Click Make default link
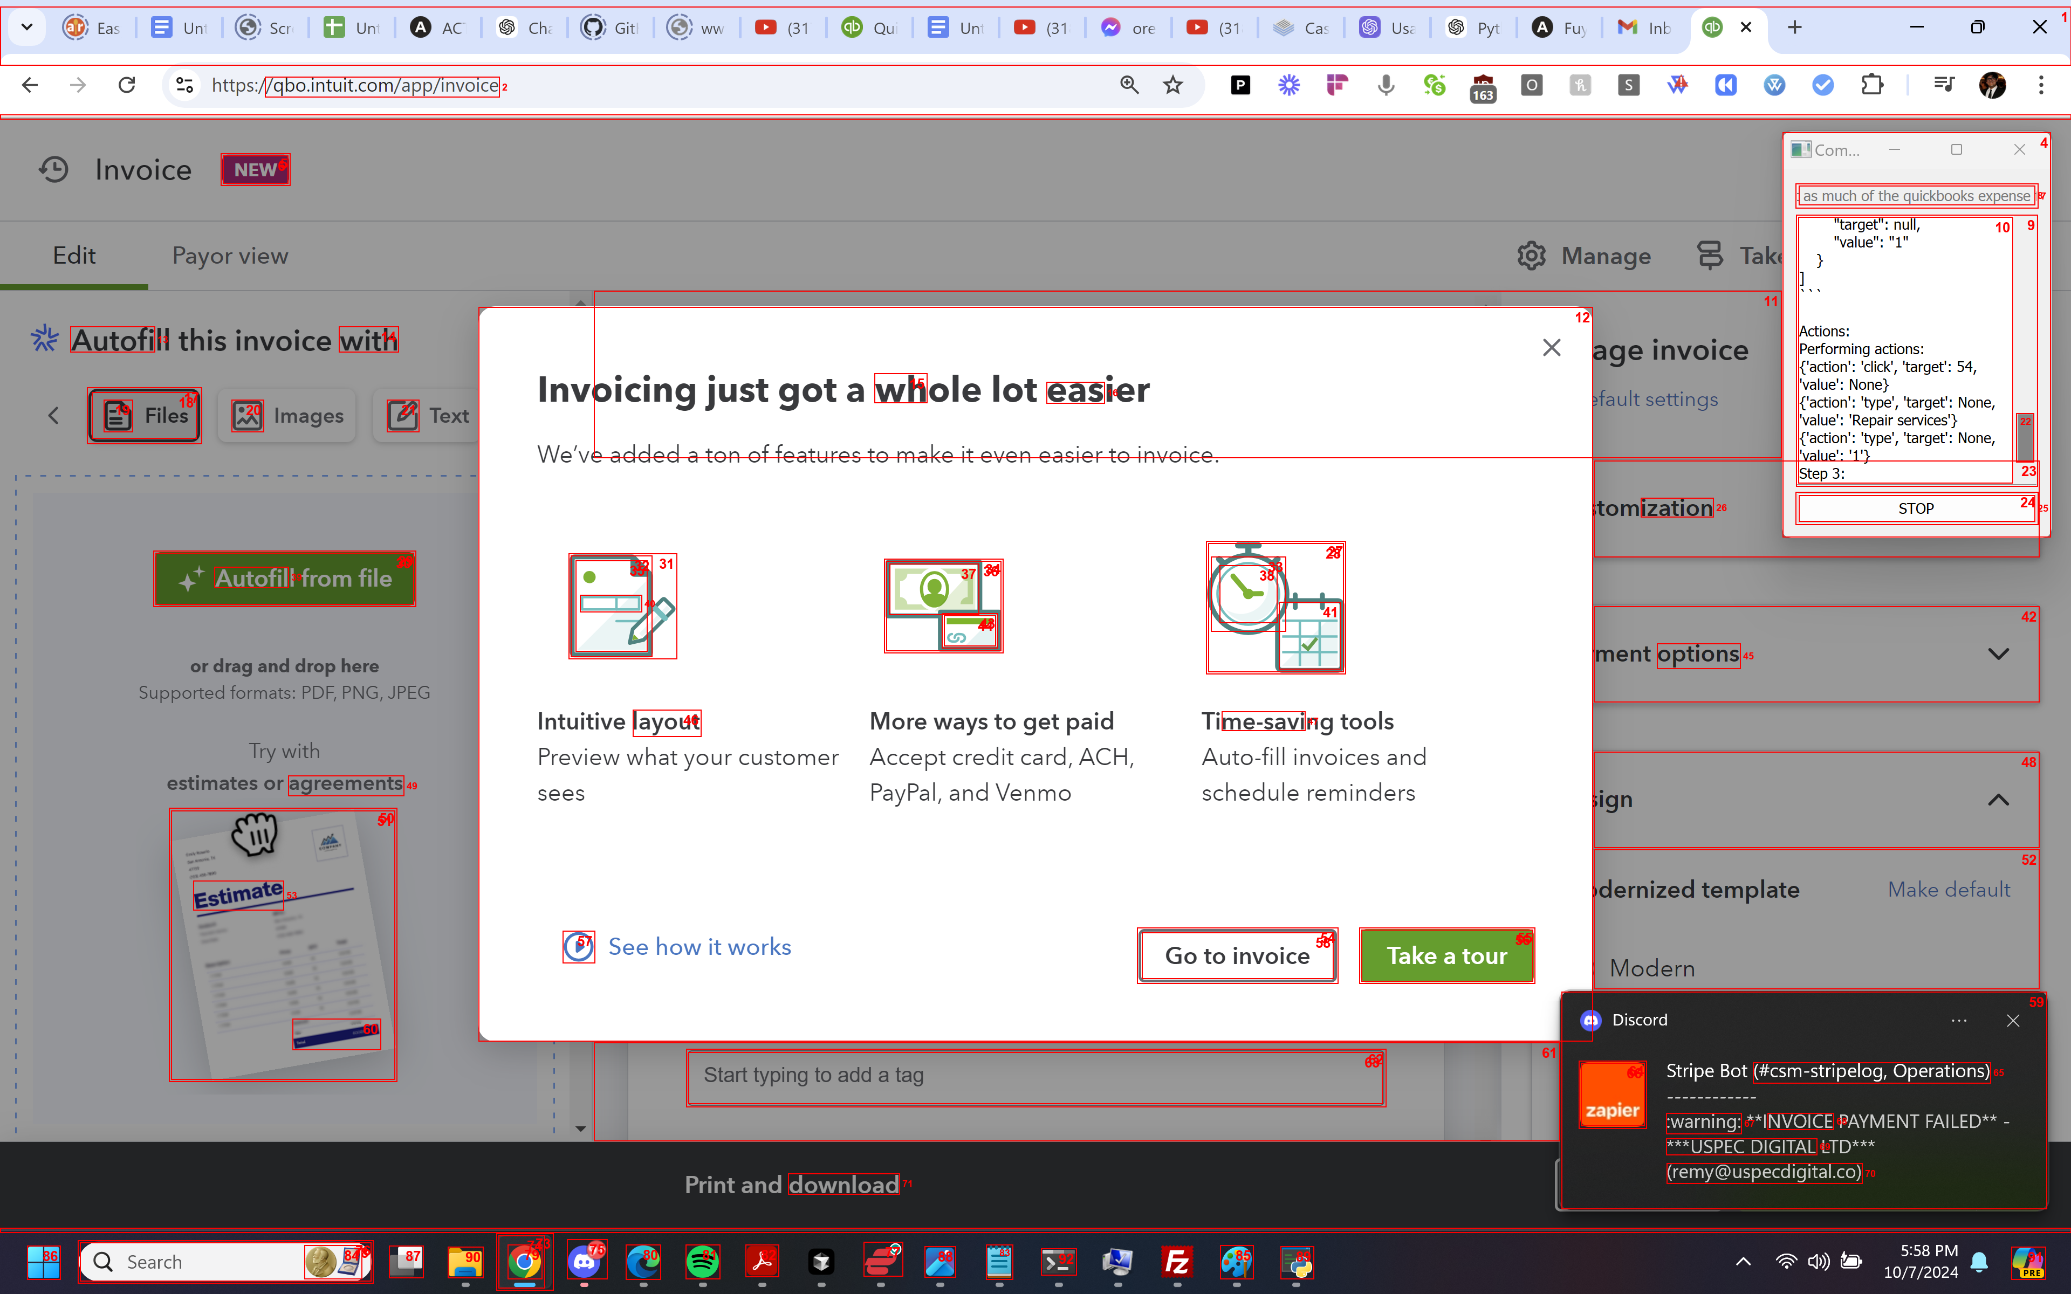 pyautogui.click(x=1949, y=890)
